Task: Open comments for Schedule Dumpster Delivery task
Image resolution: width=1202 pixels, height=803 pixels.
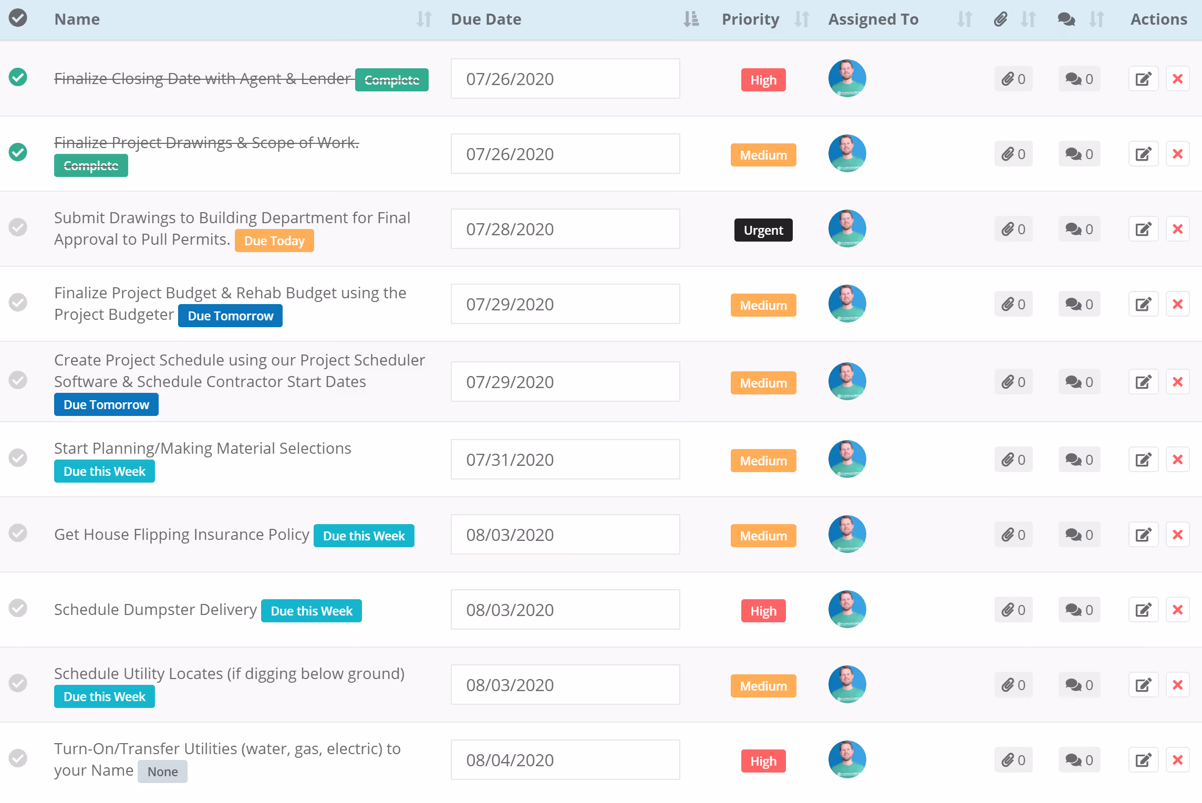Action: coord(1079,610)
